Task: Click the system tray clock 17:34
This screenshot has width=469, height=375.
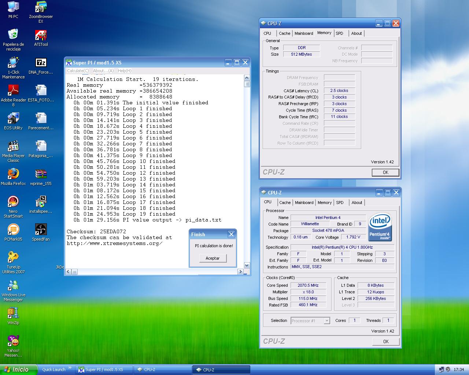Action: 459,370
